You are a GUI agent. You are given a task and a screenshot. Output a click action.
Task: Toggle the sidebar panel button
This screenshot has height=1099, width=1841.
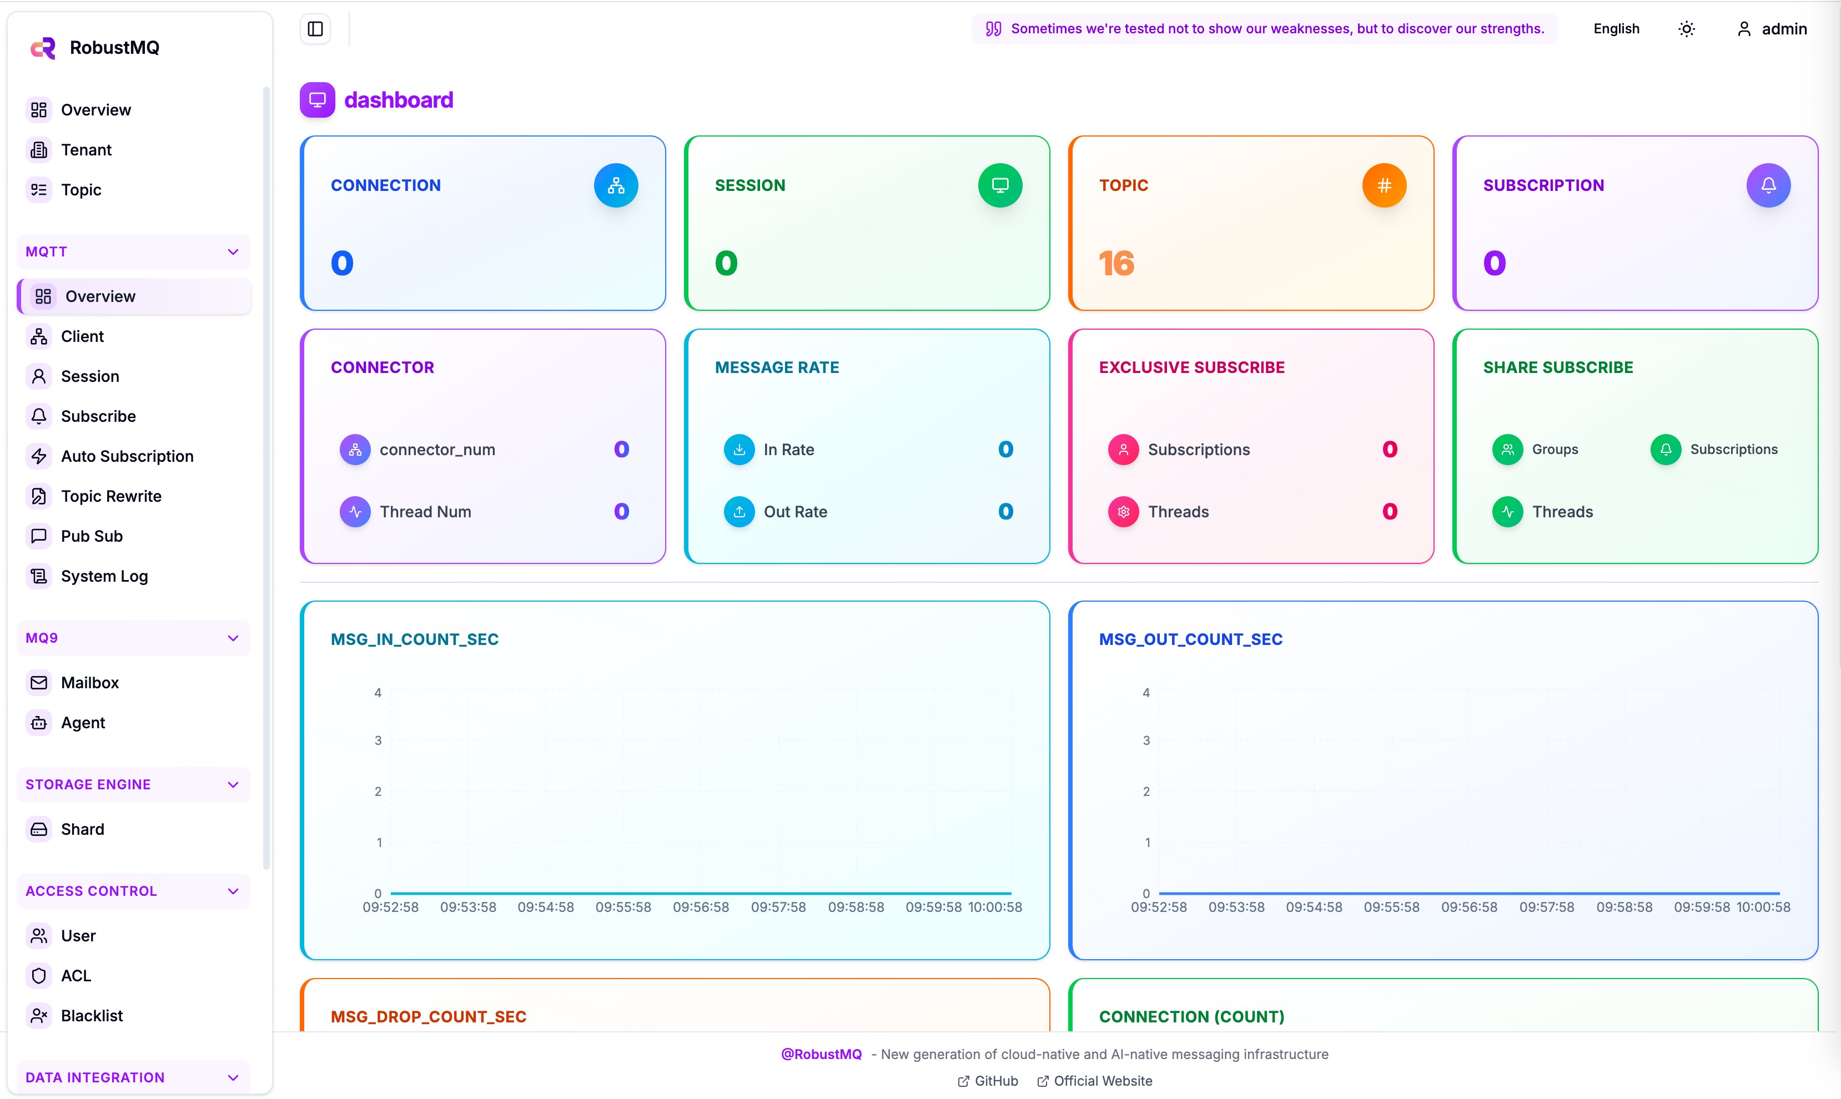coord(315,29)
